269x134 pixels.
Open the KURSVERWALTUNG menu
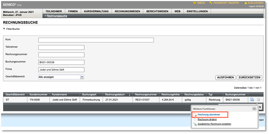click(96, 11)
